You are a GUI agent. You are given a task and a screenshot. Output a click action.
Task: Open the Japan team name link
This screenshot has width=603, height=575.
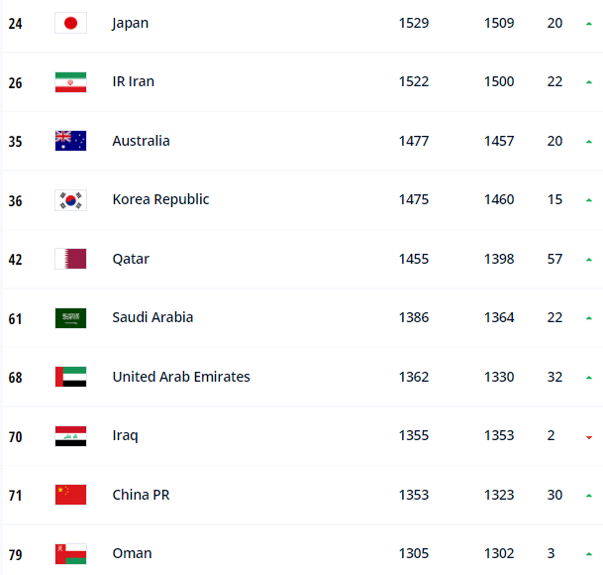131,24
